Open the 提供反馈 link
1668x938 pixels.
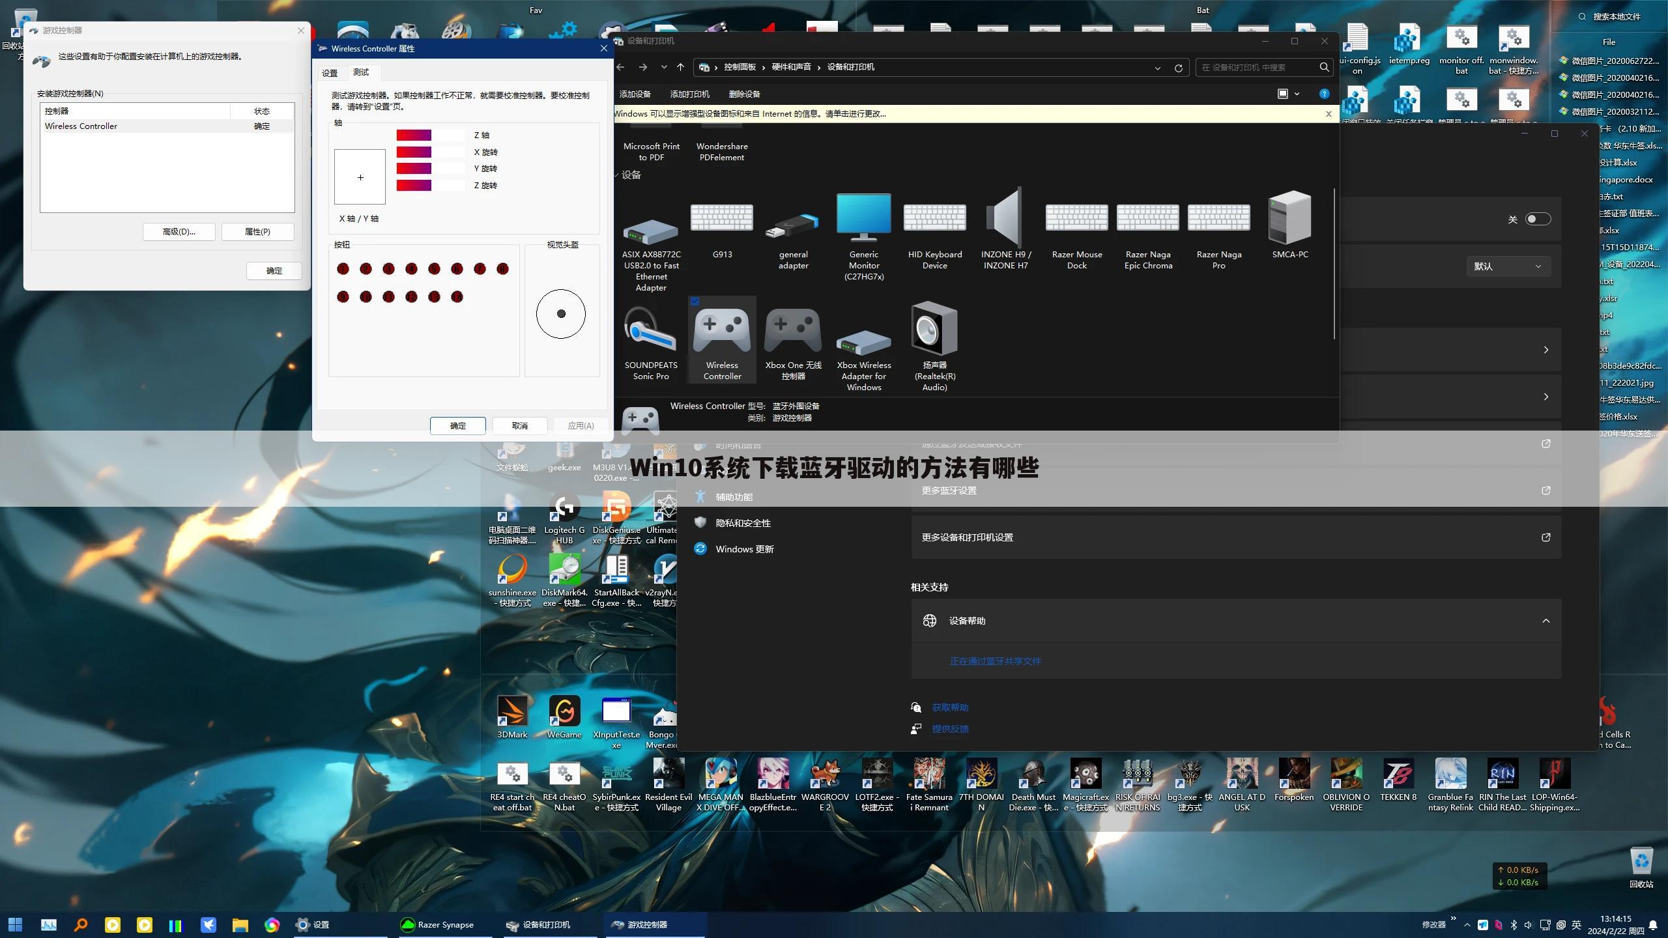point(950,729)
